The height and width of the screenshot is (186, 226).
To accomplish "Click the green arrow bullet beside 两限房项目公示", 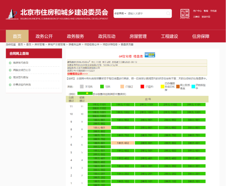I will (10, 70).
